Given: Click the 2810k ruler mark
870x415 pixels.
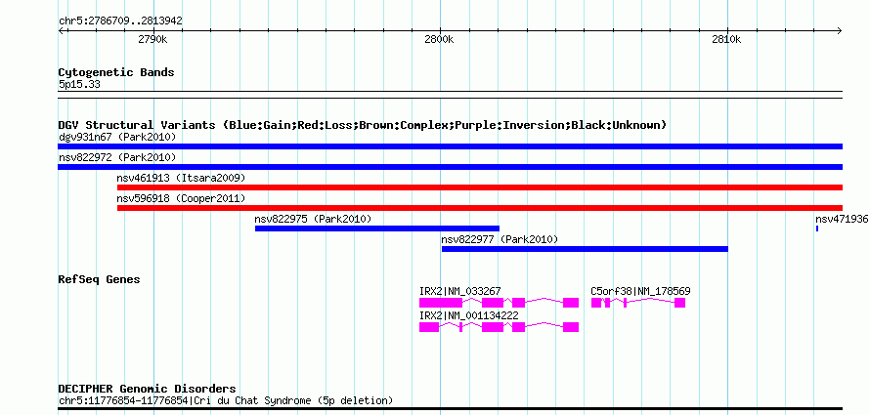Looking at the screenshot, I should 726,39.
